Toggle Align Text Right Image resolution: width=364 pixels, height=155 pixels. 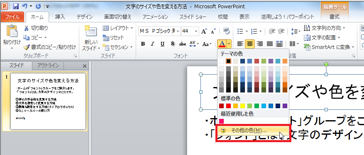(260, 44)
